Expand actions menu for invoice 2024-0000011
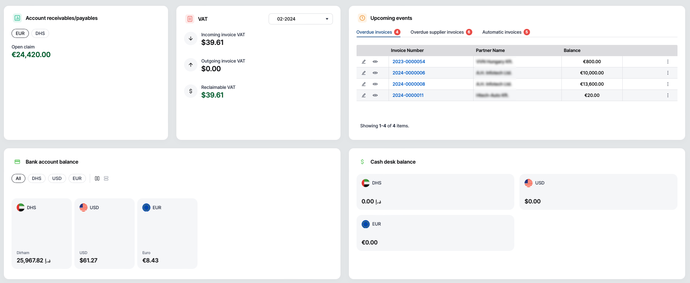The image size is (690, 283). point(668,95)
